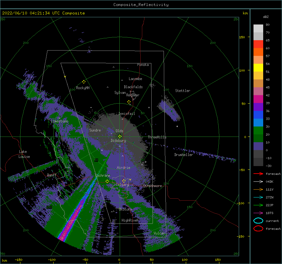
Task: Click the cyan current ellipse in legend
Action: pyautogui.click(x=258, y=221)
